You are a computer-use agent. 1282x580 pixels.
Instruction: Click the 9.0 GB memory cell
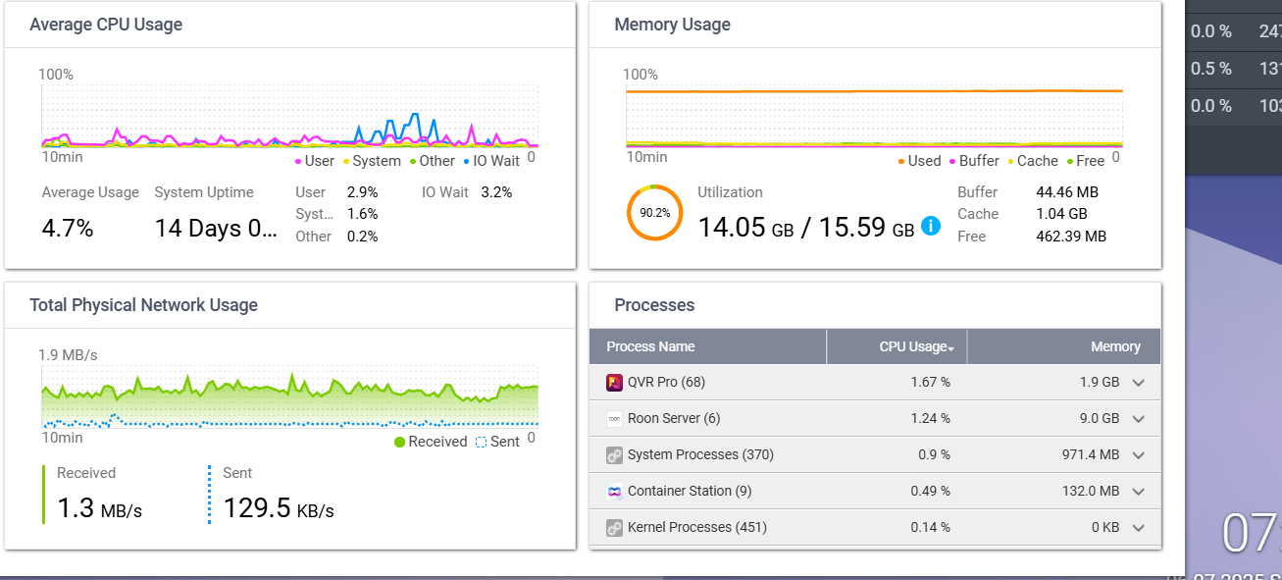click(1099, 418)
